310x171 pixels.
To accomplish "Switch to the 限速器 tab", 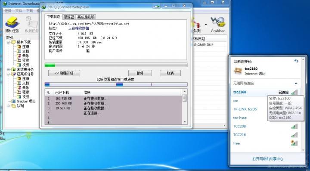I will point(69,17).
